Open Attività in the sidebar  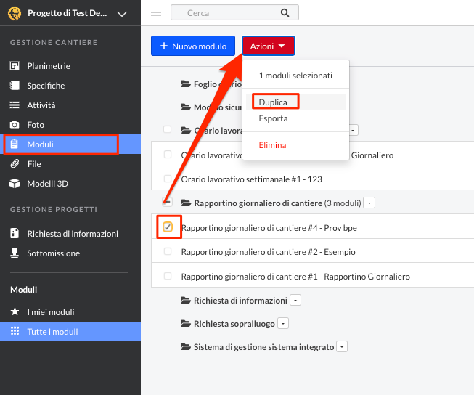pyautogui.click(x=41, y=105)
